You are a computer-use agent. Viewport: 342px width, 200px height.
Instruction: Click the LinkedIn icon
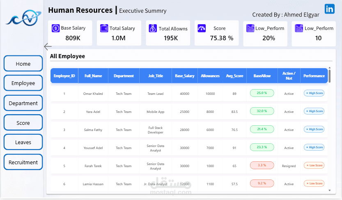329,9
